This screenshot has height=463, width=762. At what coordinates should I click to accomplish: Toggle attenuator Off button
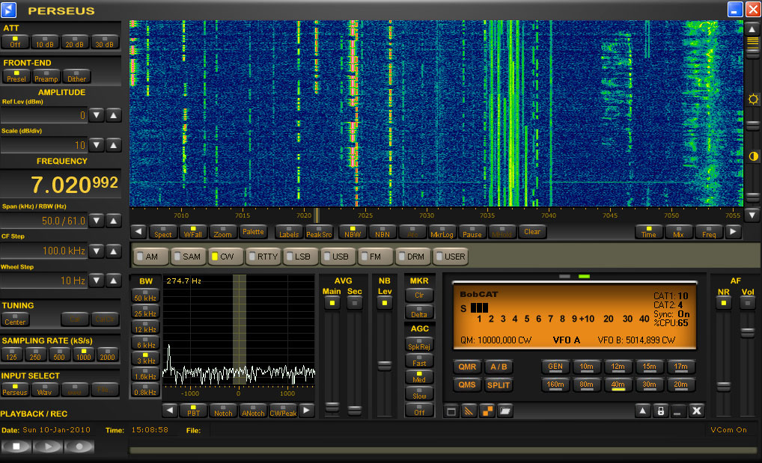(15, 42)
